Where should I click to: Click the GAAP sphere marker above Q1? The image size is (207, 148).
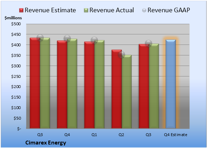point(94,40)
